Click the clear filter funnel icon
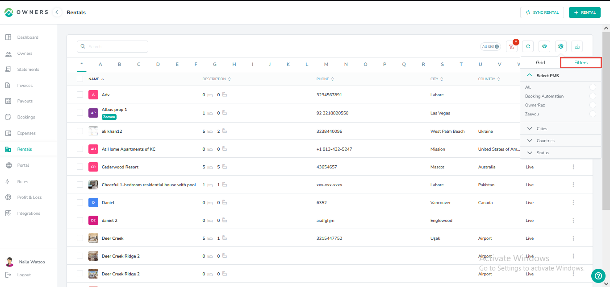610x287 pixels. pos(512,46)
